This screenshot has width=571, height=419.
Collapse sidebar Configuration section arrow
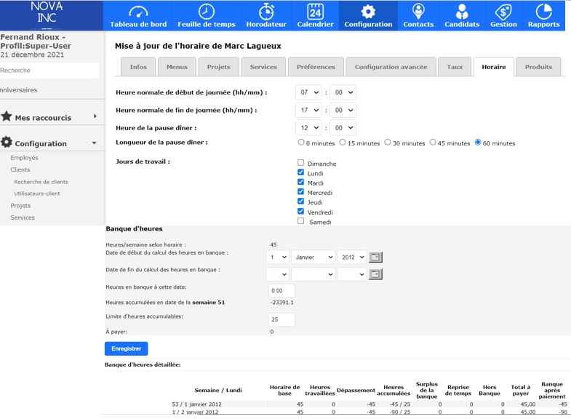95,143
